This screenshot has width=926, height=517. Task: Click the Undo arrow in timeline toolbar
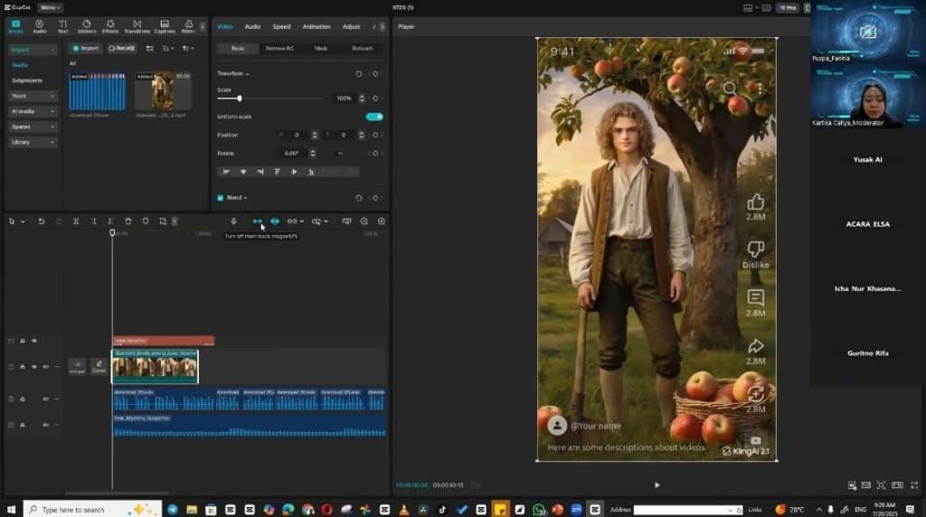[x=41, y=221]
